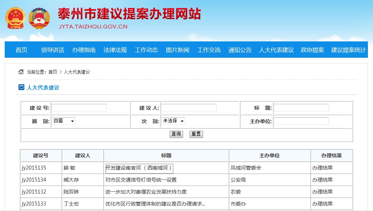Click the home icon beside 当前位置
373x211 pixels.
[x=21, y=72]
